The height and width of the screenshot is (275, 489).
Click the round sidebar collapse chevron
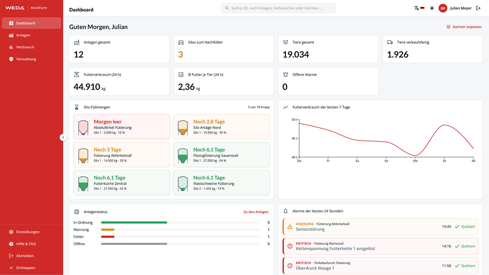[63, 137]
